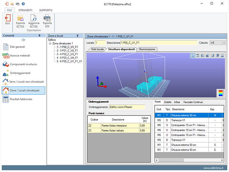The height and width of the screenshot is (172, 229).
Task: Switch to Dati locale tab
Action: tap(98, 49)
